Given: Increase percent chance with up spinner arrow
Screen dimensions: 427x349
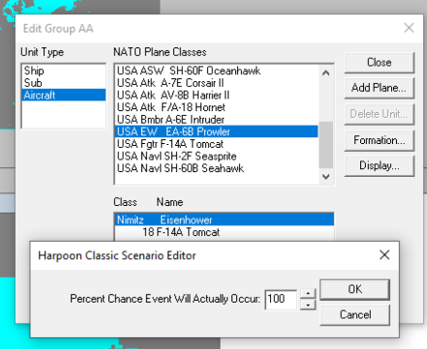Looking at the screenshot, I should [308, 293].
